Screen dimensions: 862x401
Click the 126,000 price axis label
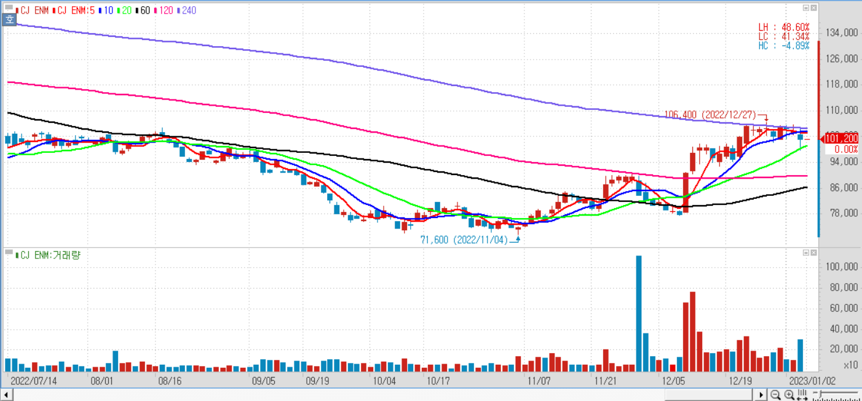coord(842,59)
